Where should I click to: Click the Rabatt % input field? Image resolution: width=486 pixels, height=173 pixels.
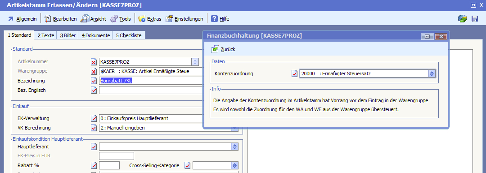point(109,165)
